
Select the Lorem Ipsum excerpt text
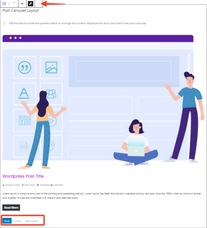coord(102,196)
